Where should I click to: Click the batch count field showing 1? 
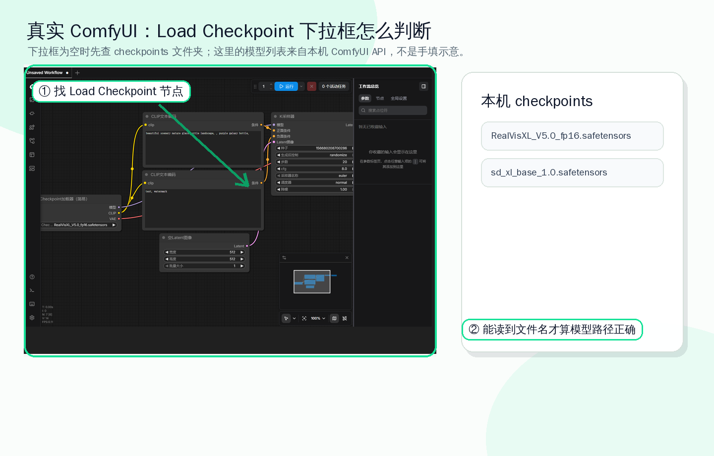[x=264, y=86]
